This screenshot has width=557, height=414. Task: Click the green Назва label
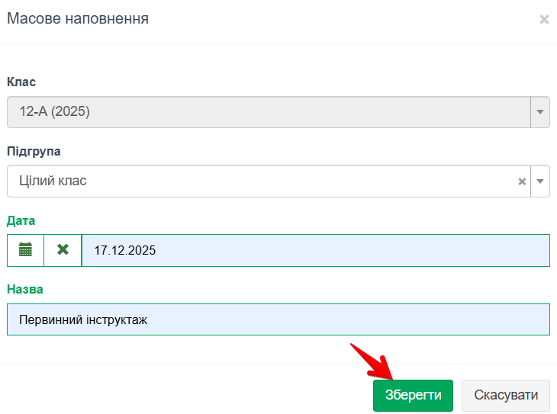click(25, 290)
